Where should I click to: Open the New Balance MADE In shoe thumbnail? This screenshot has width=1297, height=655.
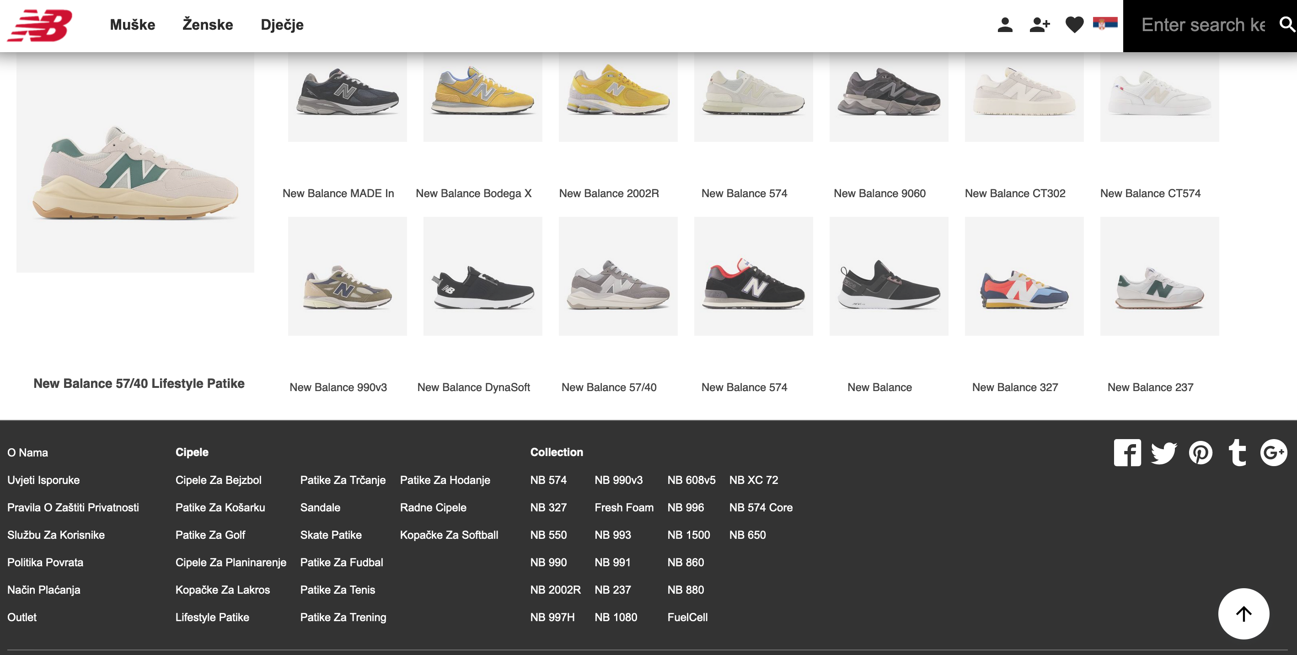[348, 97]
